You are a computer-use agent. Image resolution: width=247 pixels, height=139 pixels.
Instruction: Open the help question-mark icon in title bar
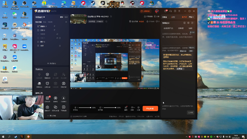click(x=175, y=11)
